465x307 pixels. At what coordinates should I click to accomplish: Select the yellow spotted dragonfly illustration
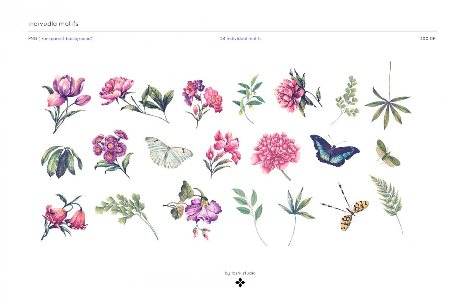point(344,207)
